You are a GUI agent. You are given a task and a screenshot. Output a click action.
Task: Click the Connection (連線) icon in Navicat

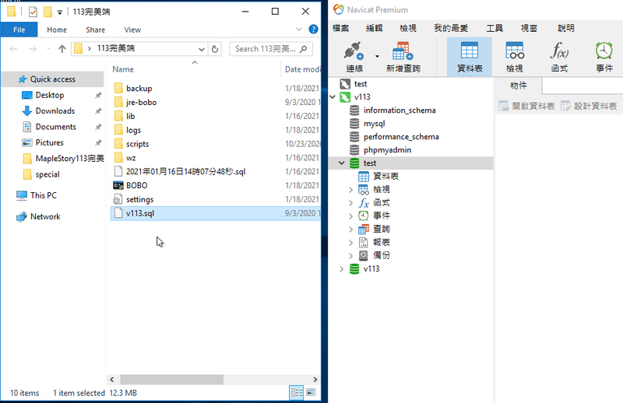click(x=354, y=56)
